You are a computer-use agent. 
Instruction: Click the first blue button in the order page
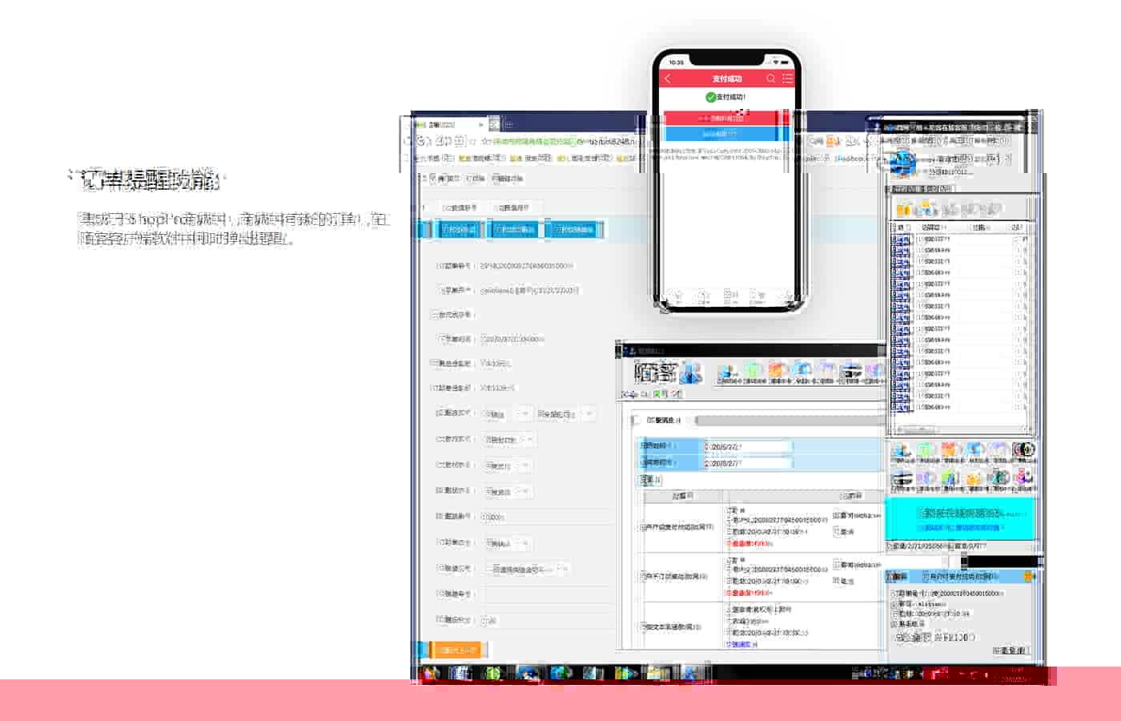click(460, 230)
